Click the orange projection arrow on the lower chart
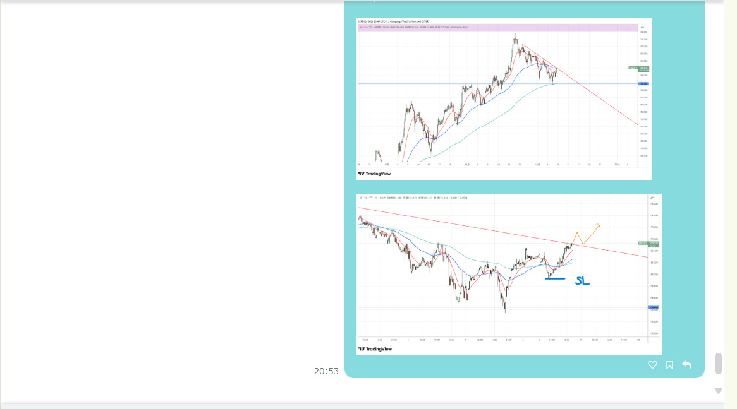This screenshot has width=737, height=409. click(589, 234)
